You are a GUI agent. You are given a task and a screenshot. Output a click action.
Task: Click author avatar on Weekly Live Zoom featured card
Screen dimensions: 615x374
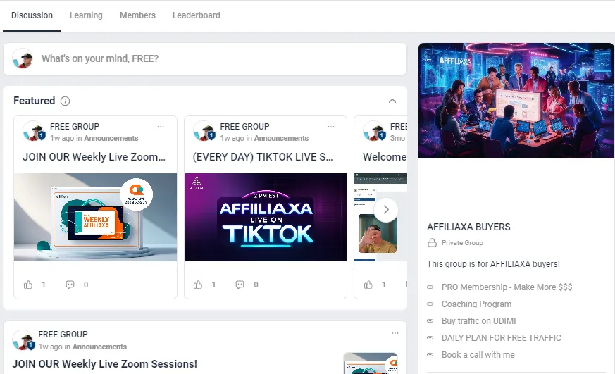point(34,131)
